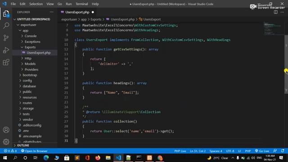Click Go Live in status bar
The image size is (288, 162).
point(262,151)
